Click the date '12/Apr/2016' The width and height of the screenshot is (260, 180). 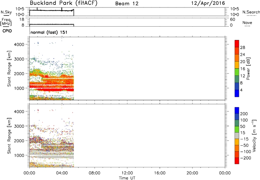(208, 3)
